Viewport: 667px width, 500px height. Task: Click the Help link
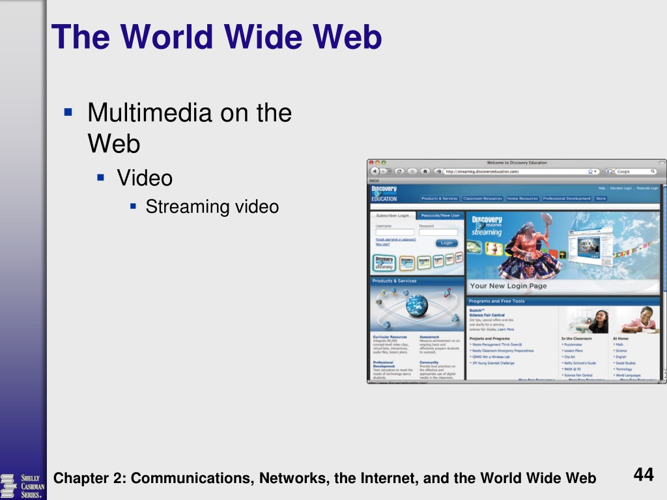[601, 188]
